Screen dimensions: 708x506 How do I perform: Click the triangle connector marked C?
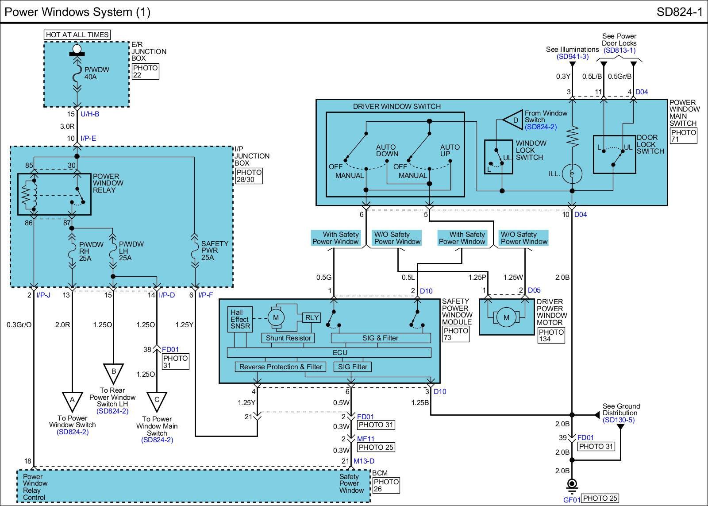(x=157, y=401)
